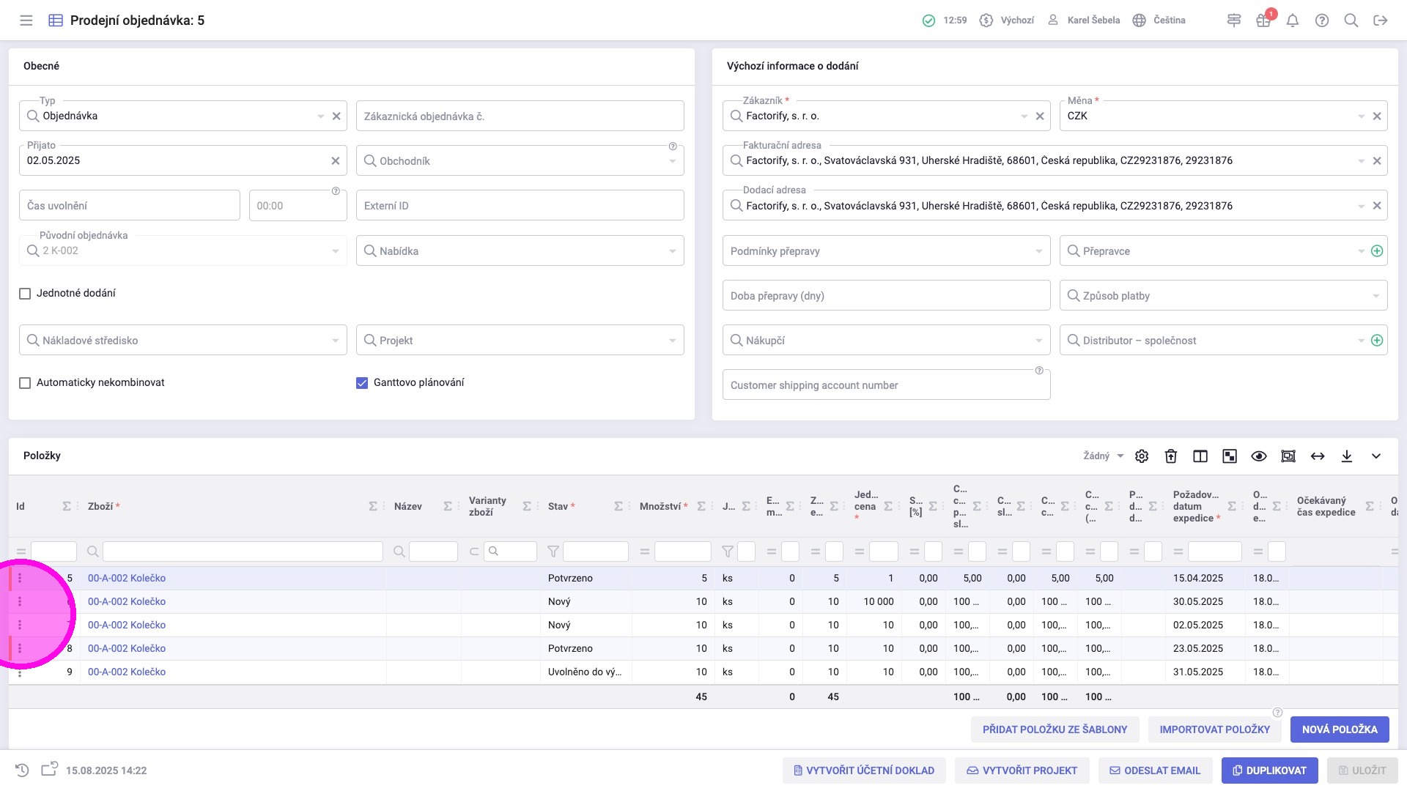This screenshot has width=1407, height=791.
Task: Click the gift box notifications icon
Action: click(x=1263, y=21)
